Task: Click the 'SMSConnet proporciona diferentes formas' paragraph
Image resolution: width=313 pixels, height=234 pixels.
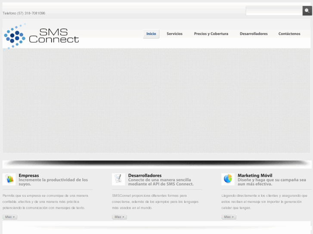Action: click(155, 202)
